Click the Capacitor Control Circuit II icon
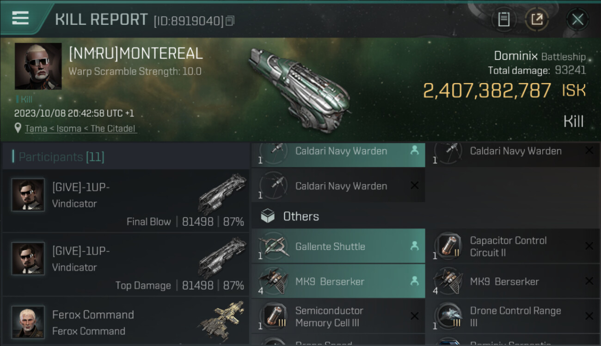This screenshot has height=346, width=601. [x=448, y=246]
